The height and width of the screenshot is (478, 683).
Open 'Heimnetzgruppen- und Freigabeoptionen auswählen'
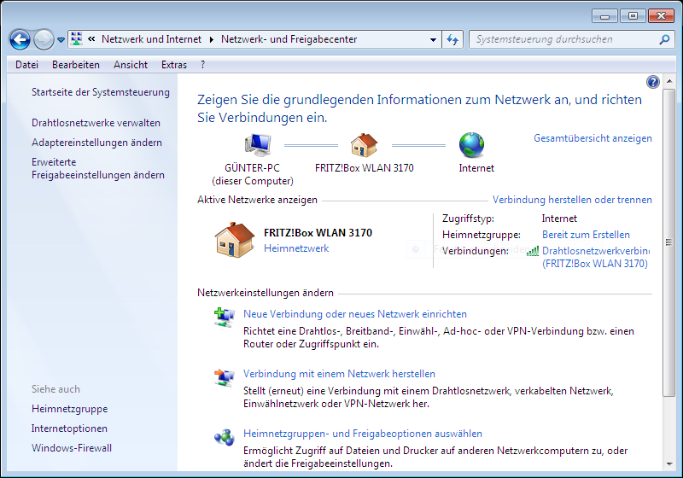coord(363,434)
